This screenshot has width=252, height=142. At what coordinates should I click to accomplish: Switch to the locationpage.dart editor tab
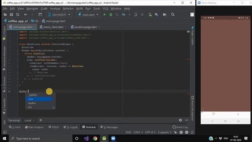85,27
